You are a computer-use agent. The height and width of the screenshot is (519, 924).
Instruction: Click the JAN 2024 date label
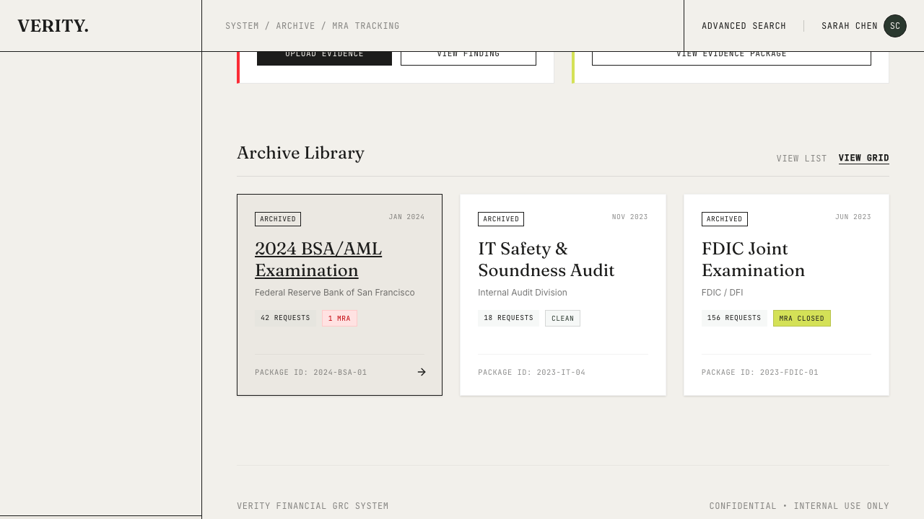(406, 217)
